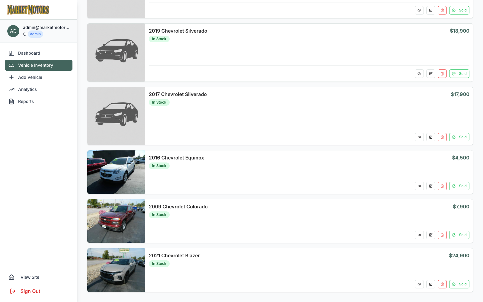Open the 2016 Chevrolet Equinox photo thumbnail

pos(116,172)
